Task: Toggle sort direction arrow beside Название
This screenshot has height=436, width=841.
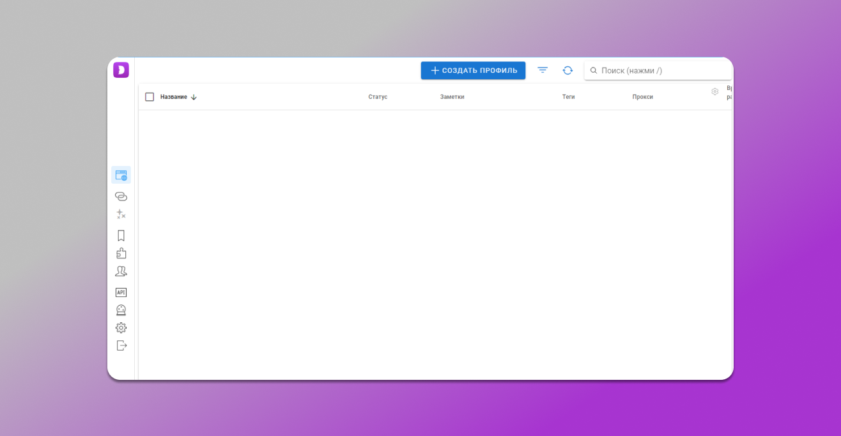Action: pyautogui.click(x=194, y=97)
